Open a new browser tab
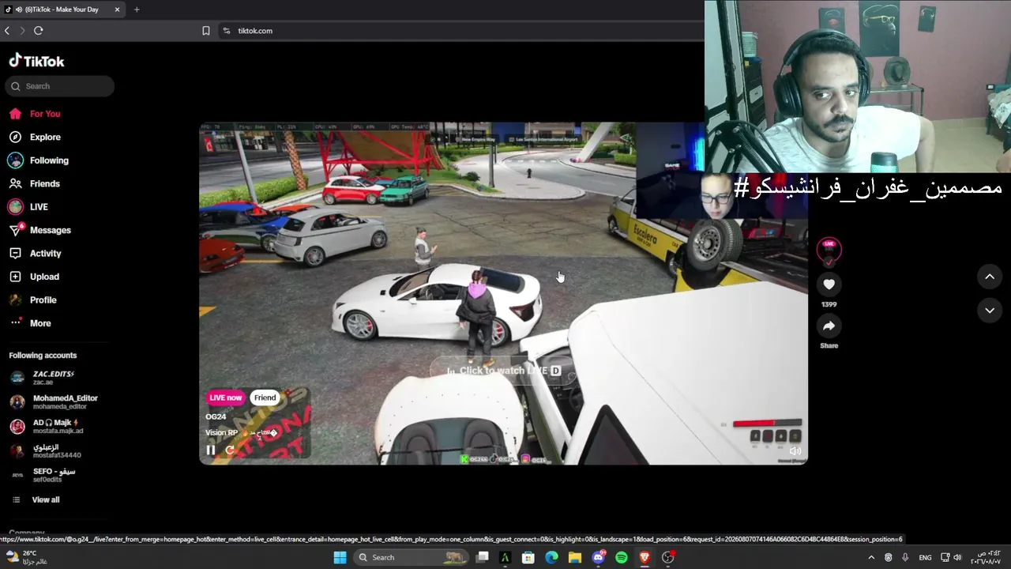This screenshot has height=569, width=1011. pos(137,9)
